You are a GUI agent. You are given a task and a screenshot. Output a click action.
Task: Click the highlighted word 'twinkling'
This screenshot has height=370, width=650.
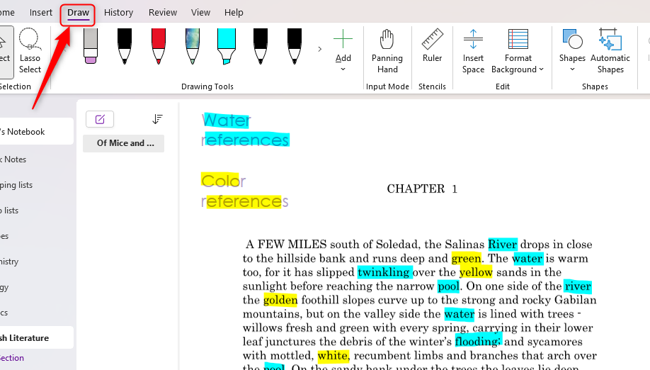[384, 272]
